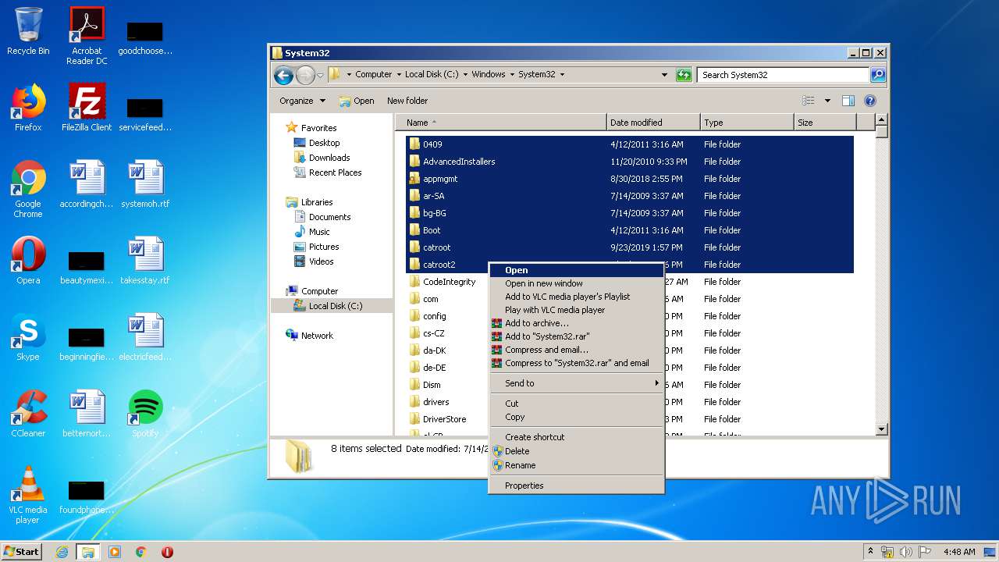Click the Start button

(22, 552)
